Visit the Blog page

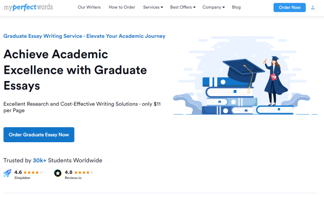coord(236,7)
